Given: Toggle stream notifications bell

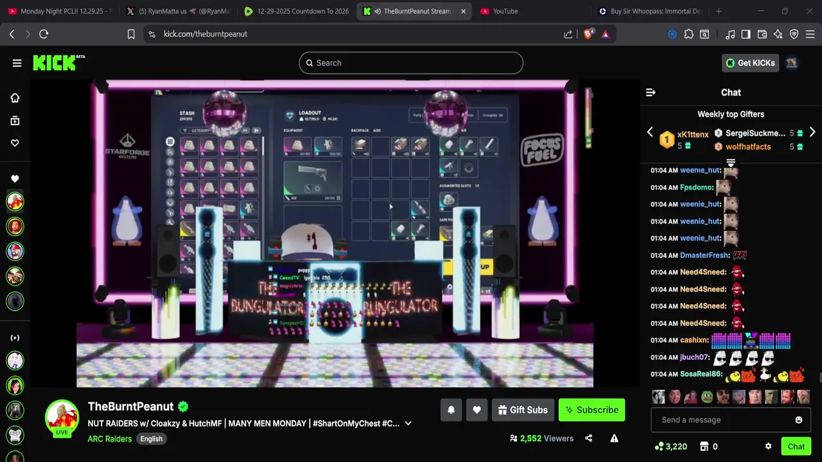Looking at the screenshot, I should [451, 410].
